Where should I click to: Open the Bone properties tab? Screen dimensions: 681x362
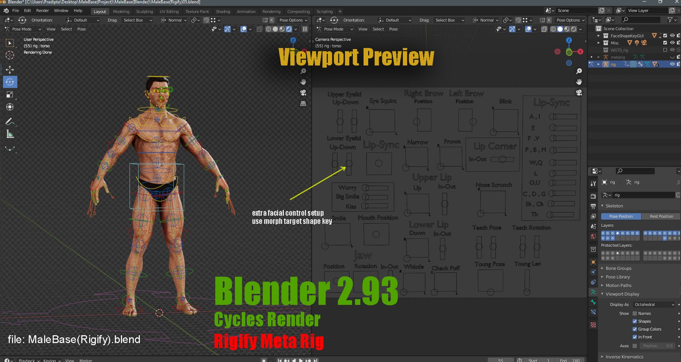(x=593, y=302)
